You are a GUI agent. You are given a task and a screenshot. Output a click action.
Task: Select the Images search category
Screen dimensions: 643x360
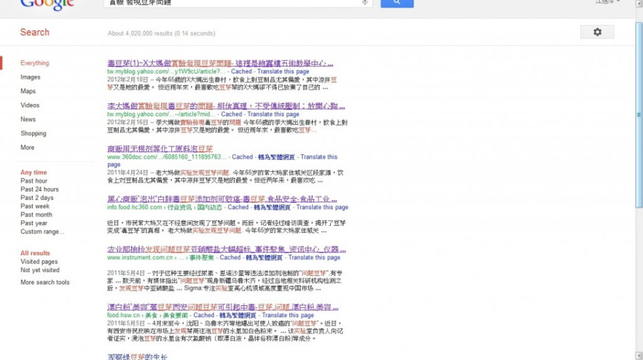[x=30, y=77]
